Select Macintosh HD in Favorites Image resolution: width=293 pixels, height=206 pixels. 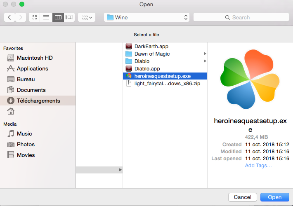coord(38,58)
